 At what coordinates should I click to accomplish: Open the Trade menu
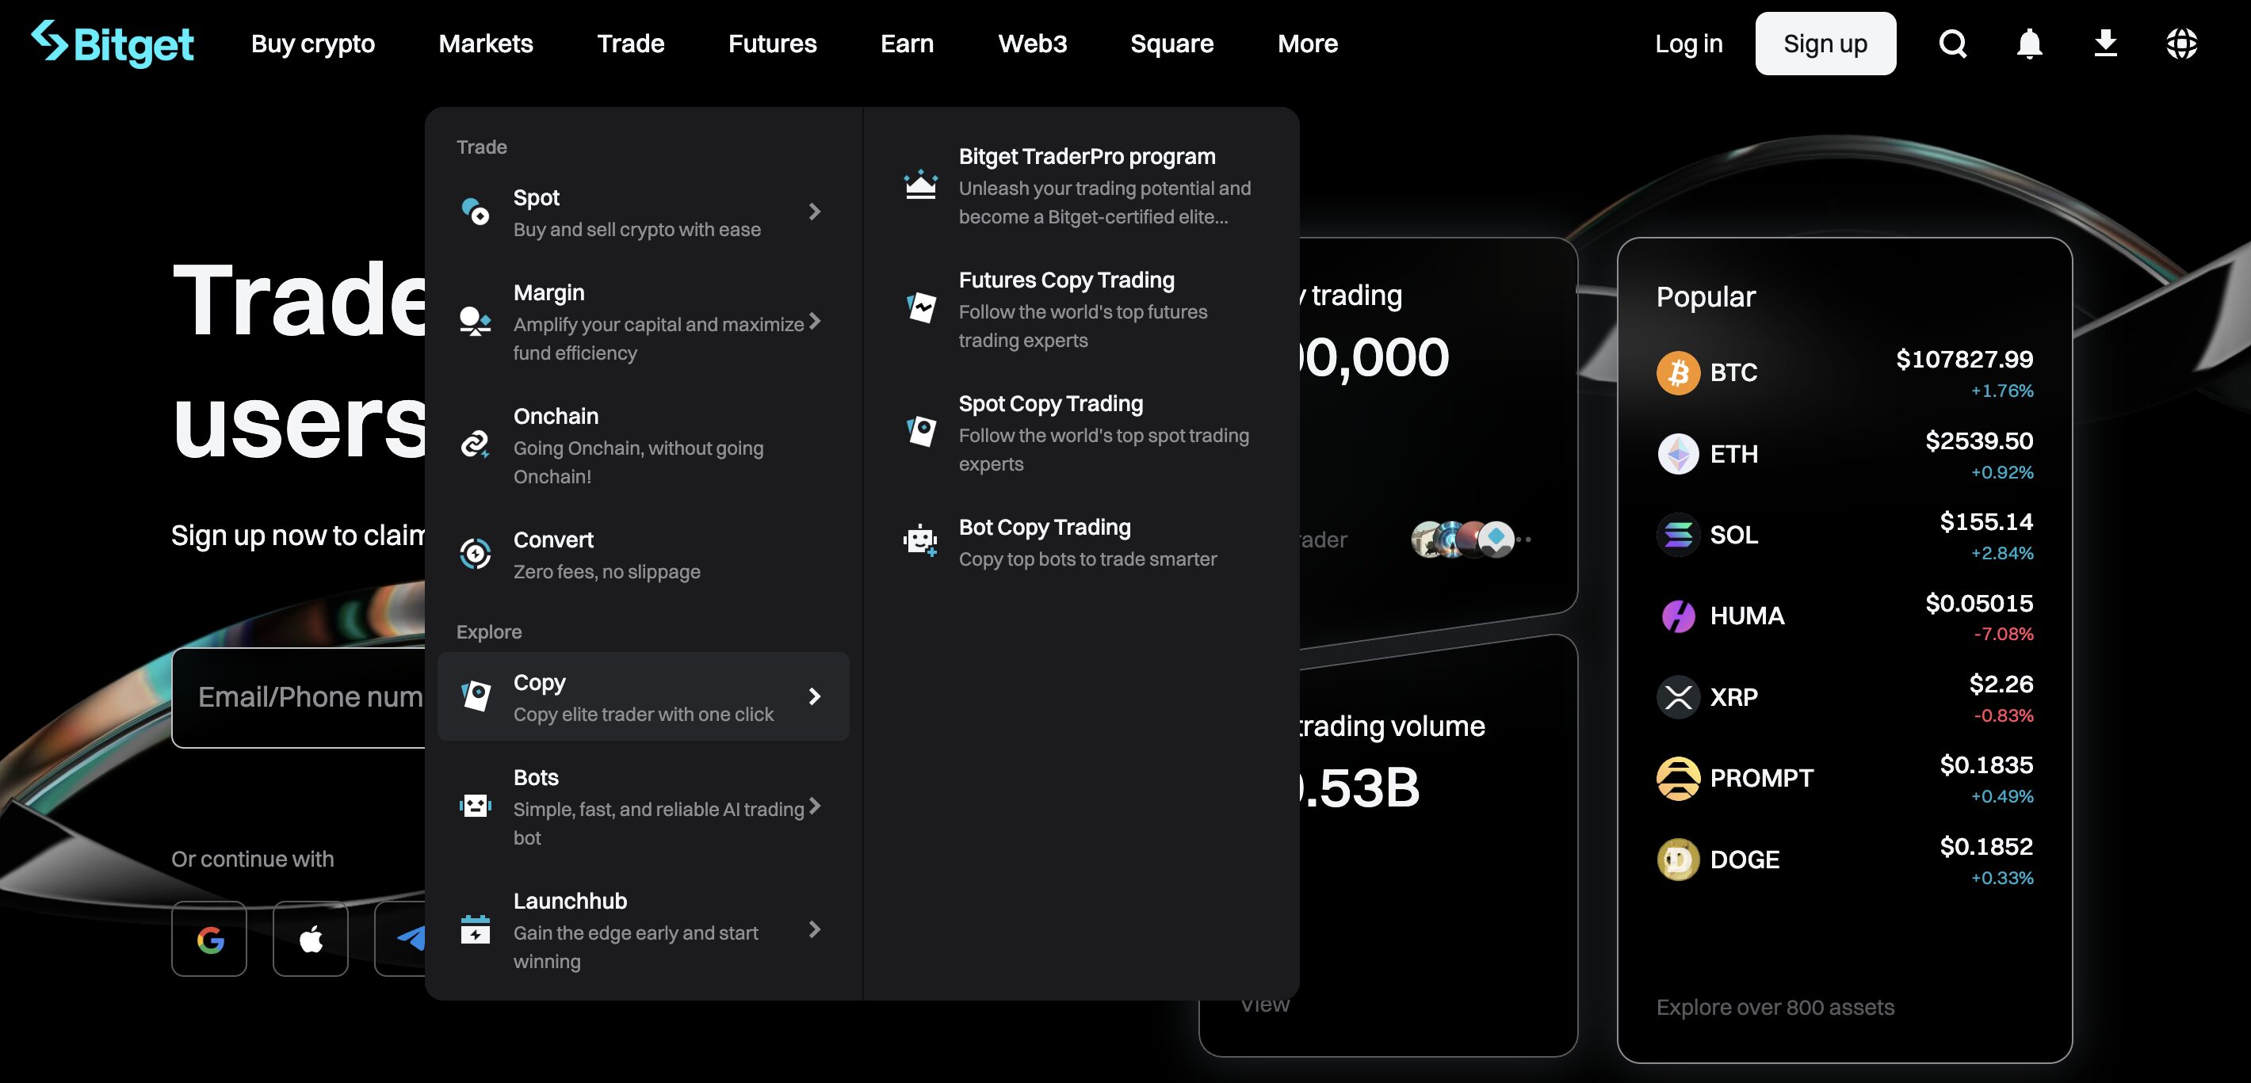pos(631,44)
